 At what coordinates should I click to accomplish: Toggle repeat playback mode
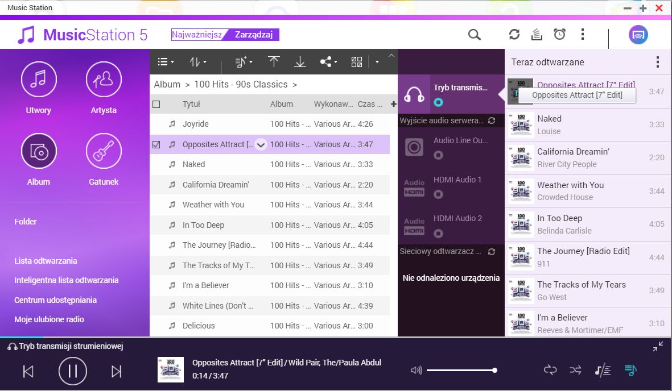point(550,370)
